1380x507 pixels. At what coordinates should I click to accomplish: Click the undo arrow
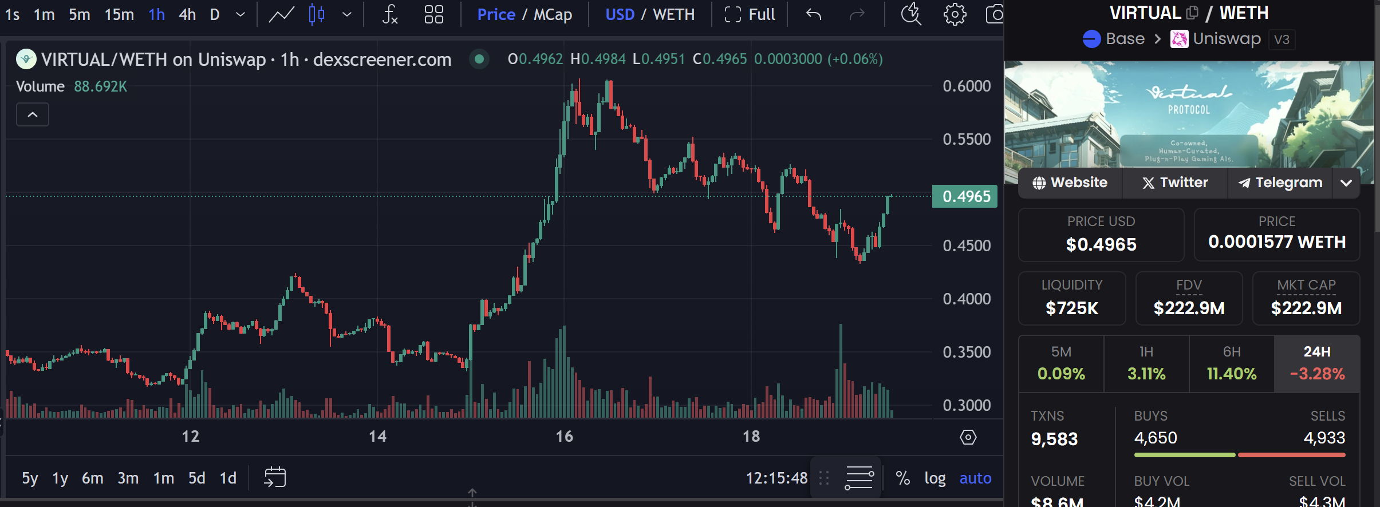[814, 14]
